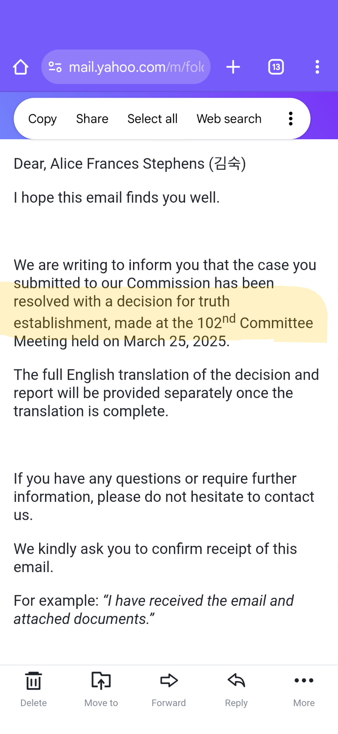Run Web search on selected text
Viewport: 338px width, 734px height.
coord(229,119)
